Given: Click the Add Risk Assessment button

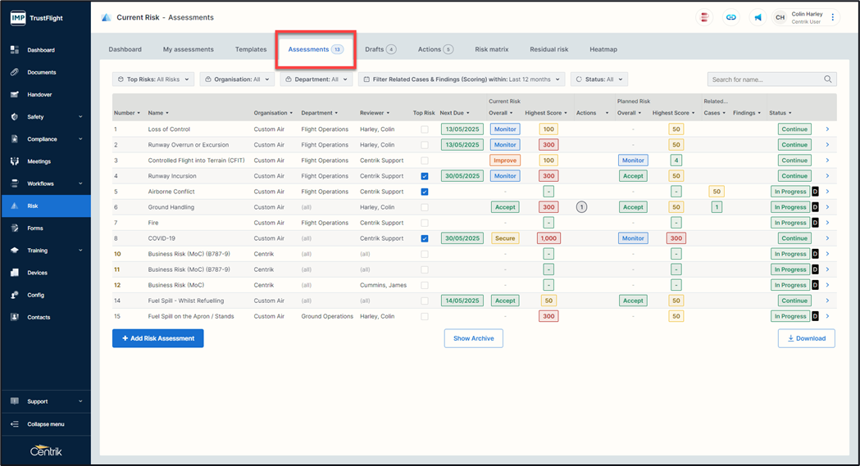Looking at the screenshot, I should click(158, 338).
